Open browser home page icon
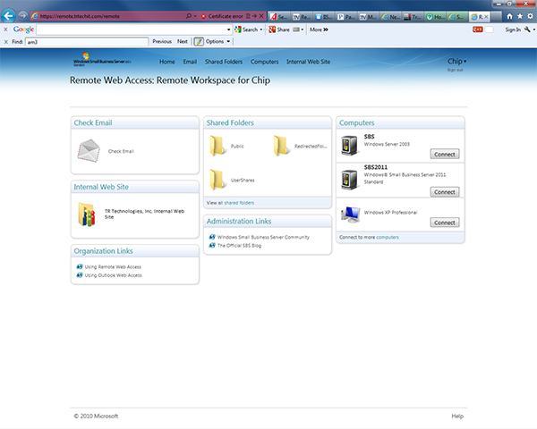 coord(509,16)
